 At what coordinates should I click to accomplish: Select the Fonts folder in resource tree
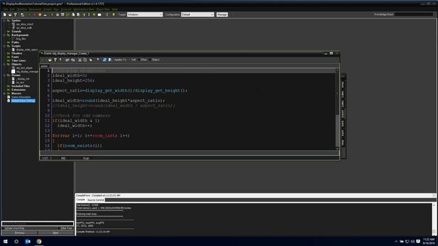tap(15, 57)
